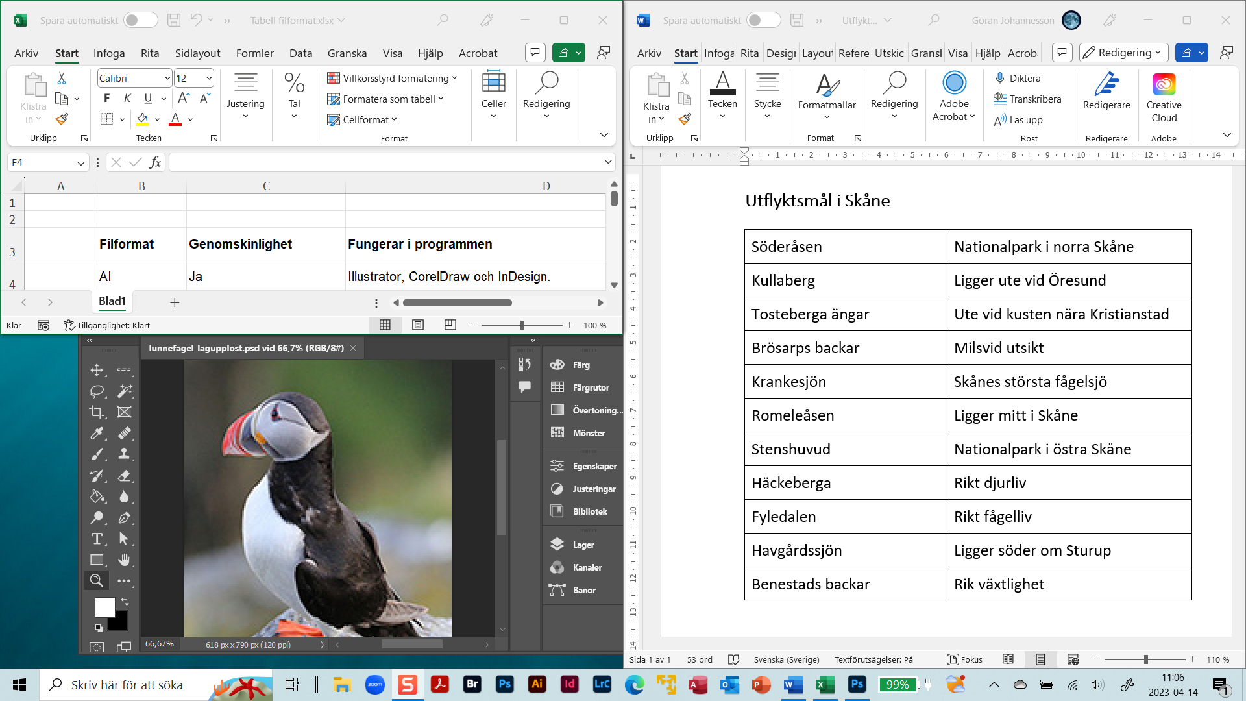Image resolution: width=1246 pixels, height=701 pixels.
Task: Open the Calibri font name dropdown
Action: tap(167, 79)
